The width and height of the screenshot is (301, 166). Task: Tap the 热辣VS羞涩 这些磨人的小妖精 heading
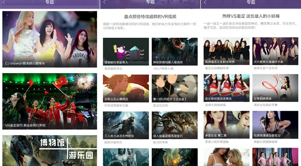251,16
